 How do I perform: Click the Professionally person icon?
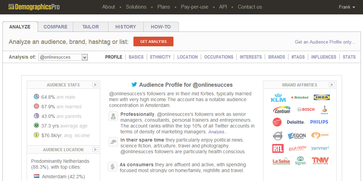point(113,116)
